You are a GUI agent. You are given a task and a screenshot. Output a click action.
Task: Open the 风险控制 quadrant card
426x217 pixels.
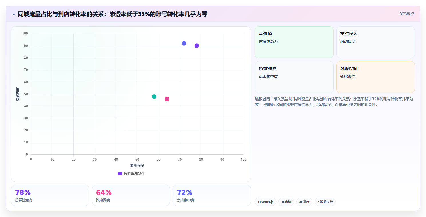coord(376,77)
